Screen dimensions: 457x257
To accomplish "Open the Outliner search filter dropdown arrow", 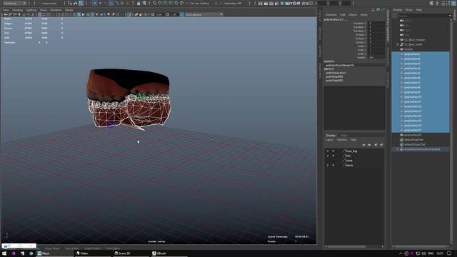I will [450, 16].
